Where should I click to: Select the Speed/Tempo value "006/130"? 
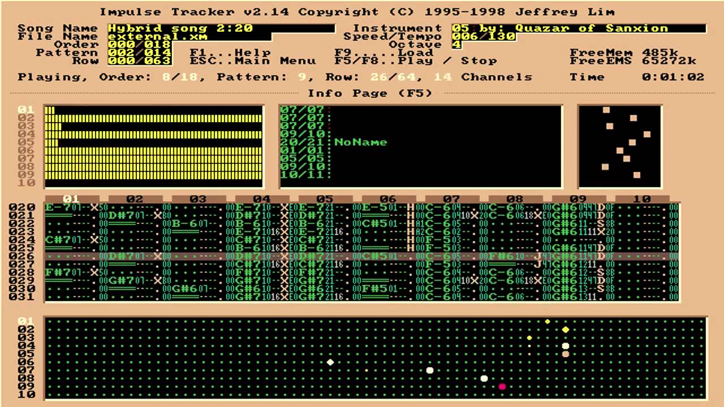point(484,36)
